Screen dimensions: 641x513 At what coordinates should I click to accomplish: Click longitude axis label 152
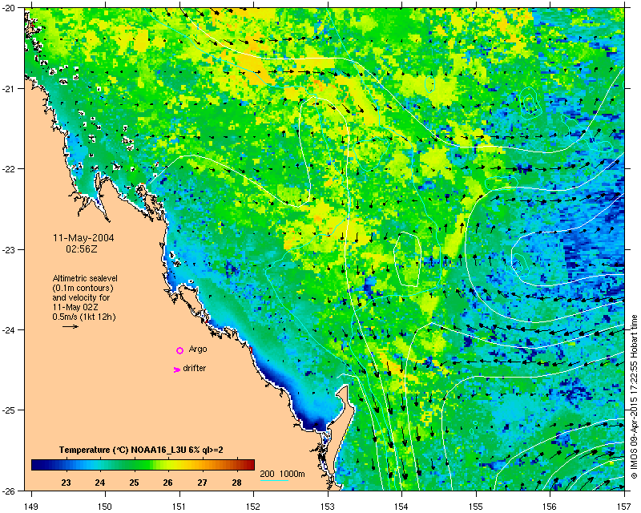click(x=253, y=507)
